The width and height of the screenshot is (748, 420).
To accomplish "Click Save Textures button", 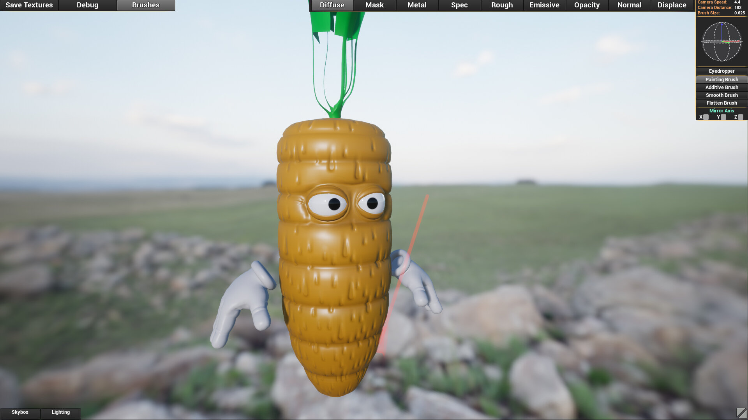I will point(29,5).
